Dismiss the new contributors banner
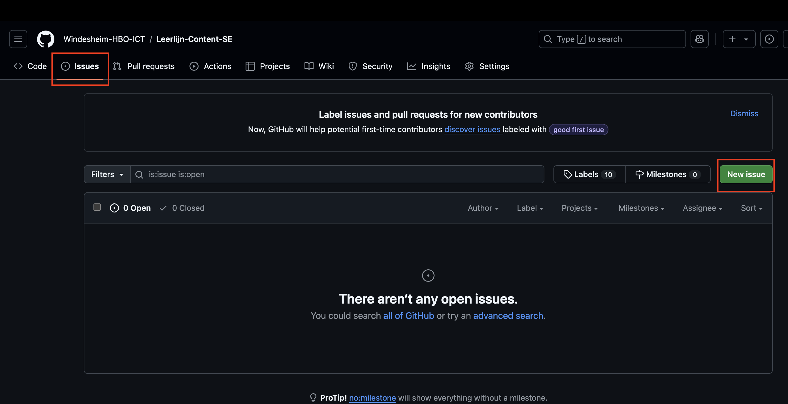 [744, 114]
